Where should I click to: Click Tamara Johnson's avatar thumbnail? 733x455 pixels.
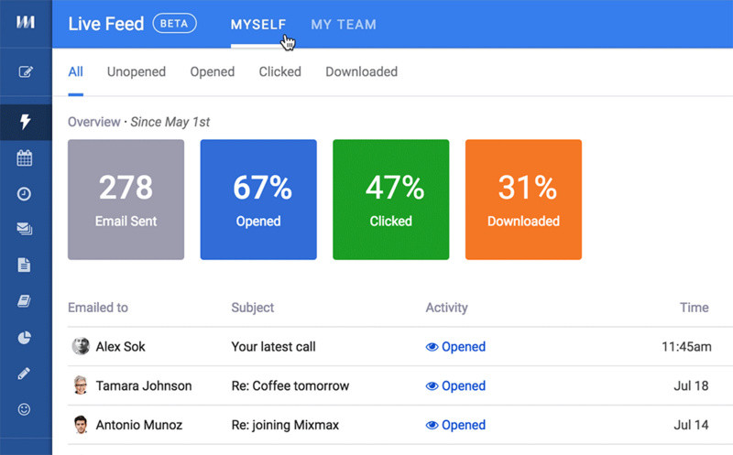pos(81,385)
